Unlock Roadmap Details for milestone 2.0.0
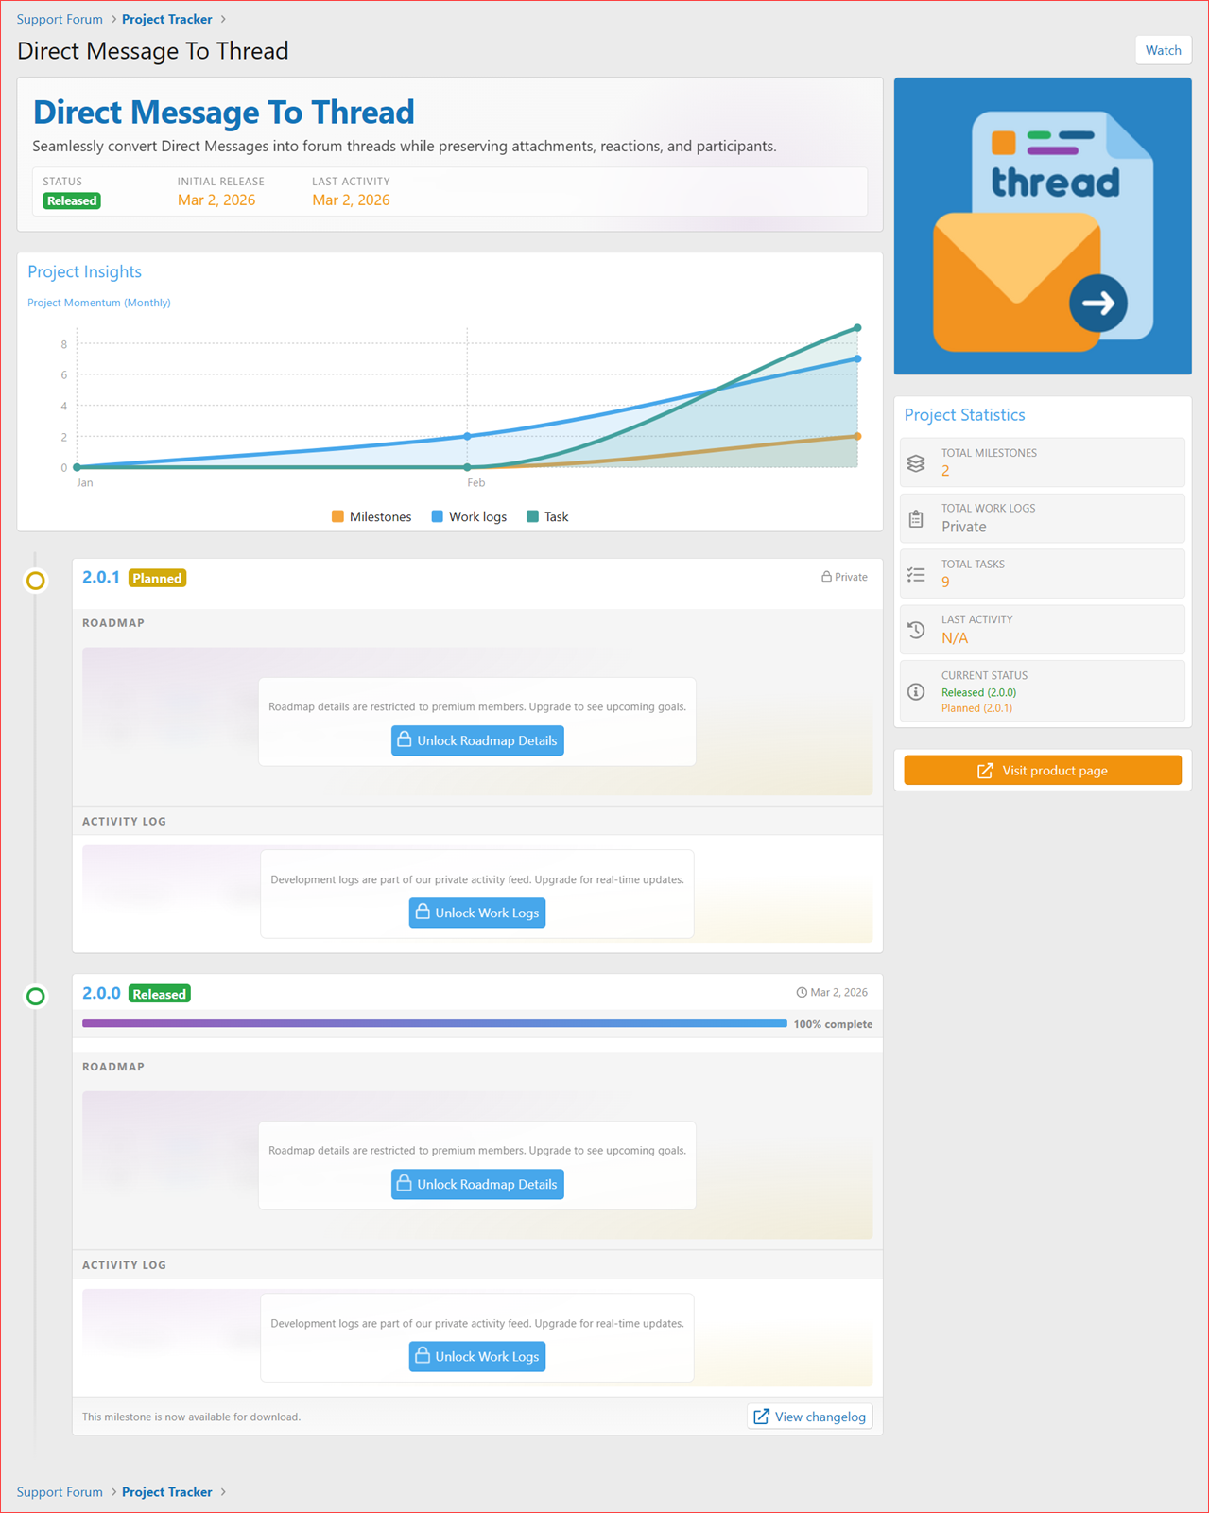1209x1513 pixels. click(477, 1184)
